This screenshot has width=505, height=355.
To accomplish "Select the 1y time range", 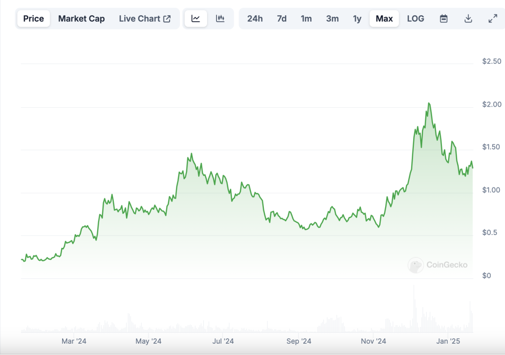I will 357,19.
